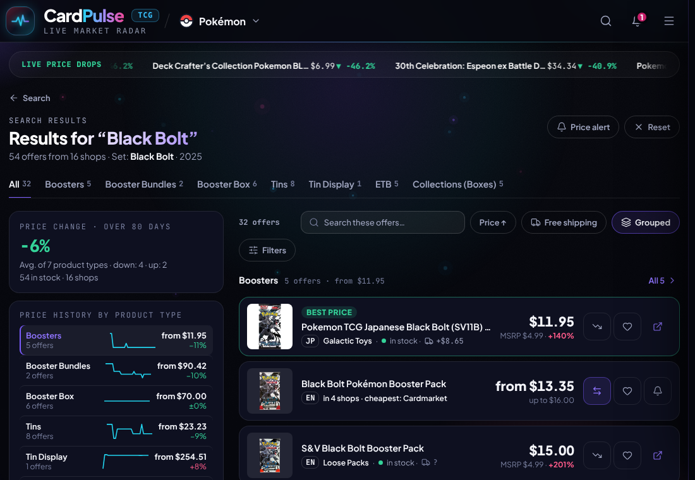Set alert bell for Black Bolt Booster Pack
695x480 pixels.
(658, 391)
